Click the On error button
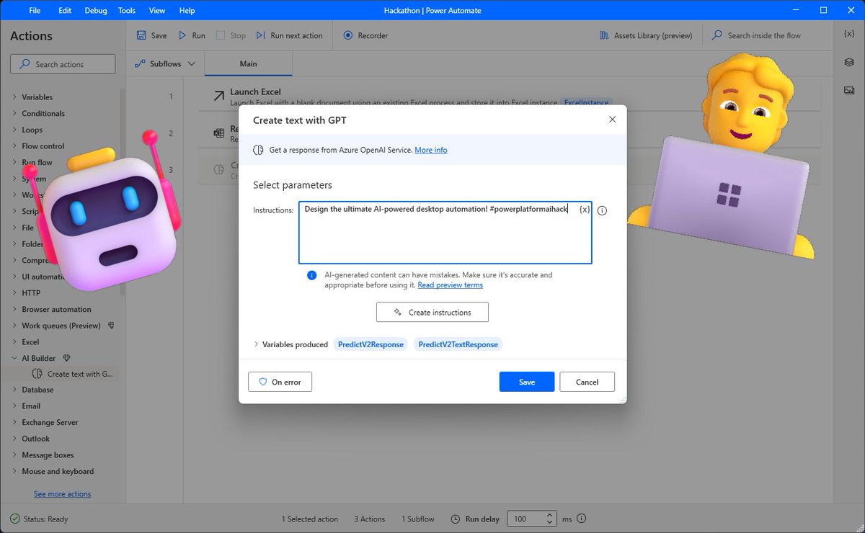The width and height of the screenshot is (865, 533). pos(280,382)
